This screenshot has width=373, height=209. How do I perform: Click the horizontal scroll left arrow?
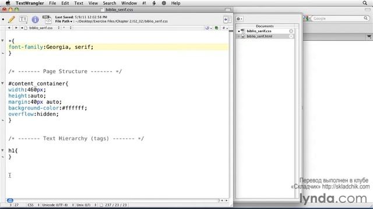tap(222, 200)
